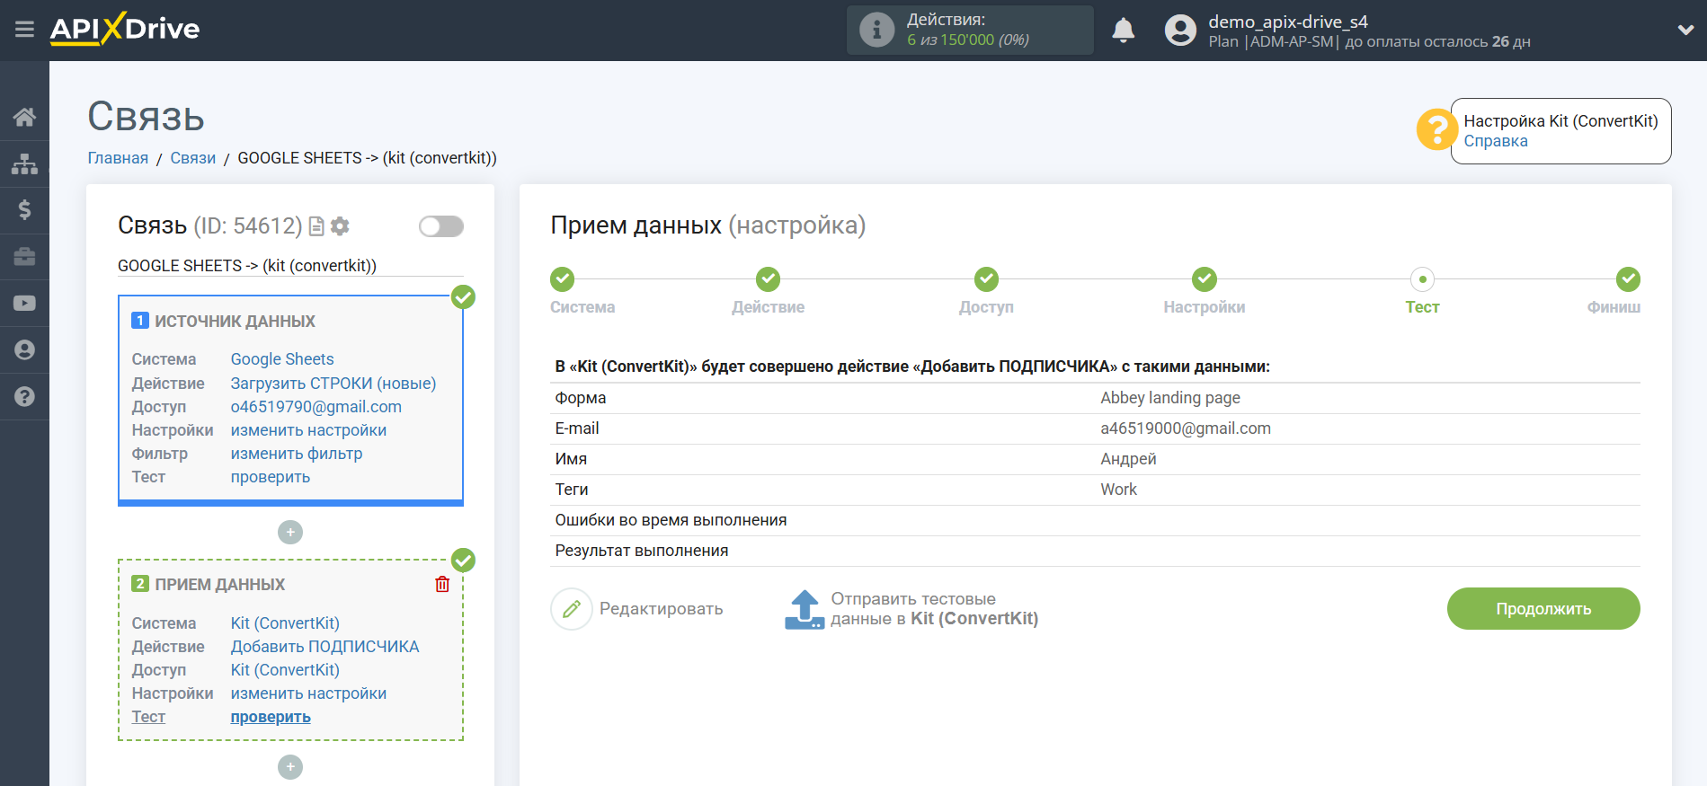Delete the data receiving block
This screenshot has width=1707, height=786.
click(x=442, y=585)
